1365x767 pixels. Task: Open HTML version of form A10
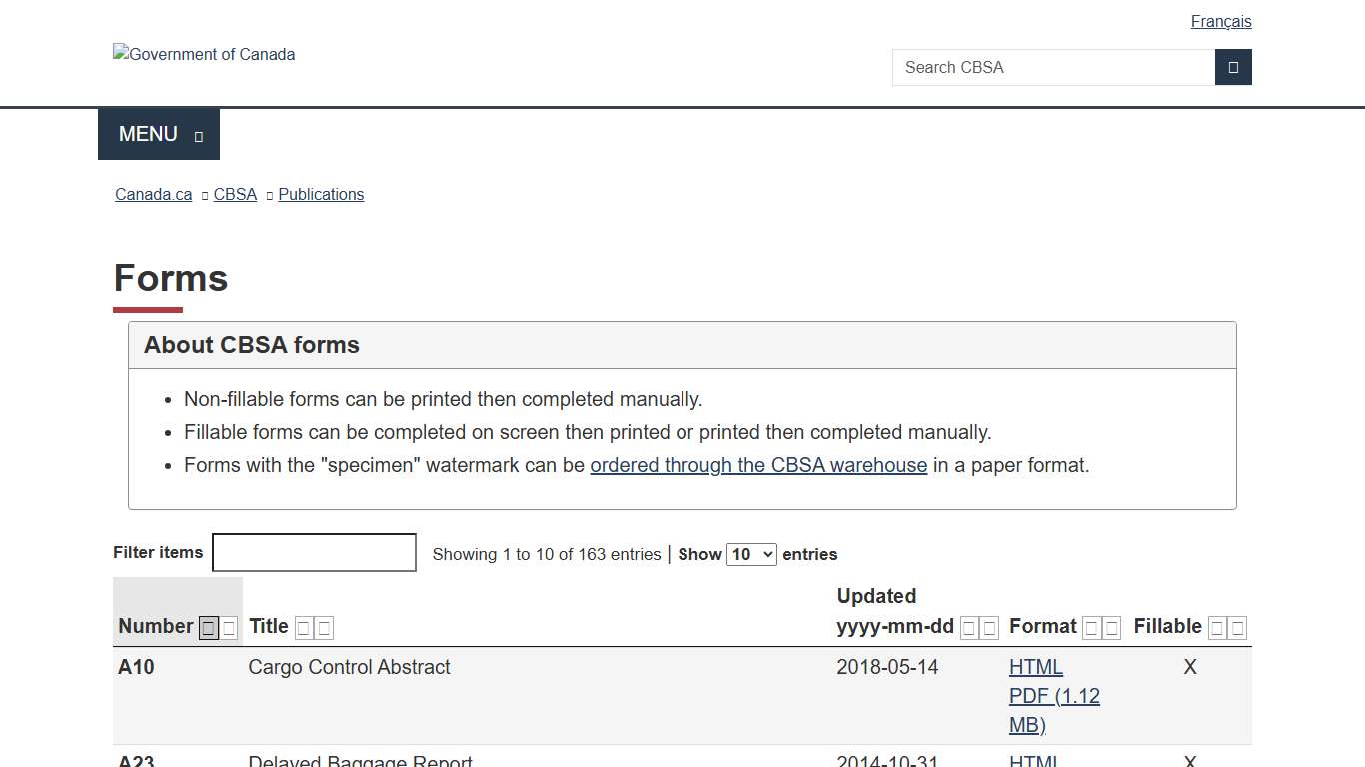(1035, 667)
